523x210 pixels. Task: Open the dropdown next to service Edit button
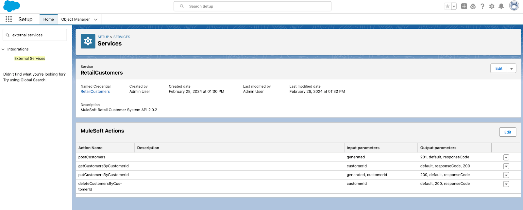[512, 68]
